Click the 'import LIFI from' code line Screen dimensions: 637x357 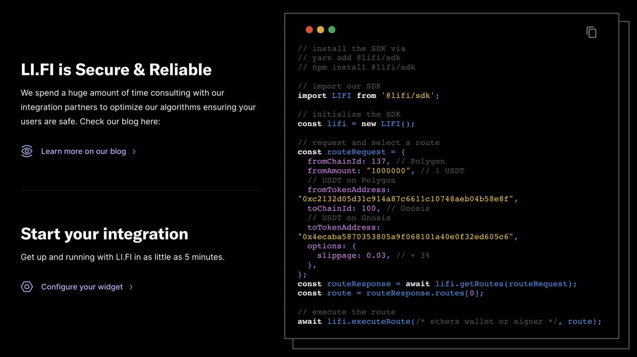(x=368, y=96)
